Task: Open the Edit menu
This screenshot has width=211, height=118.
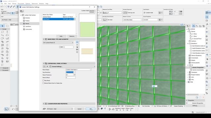Action: 5,4
